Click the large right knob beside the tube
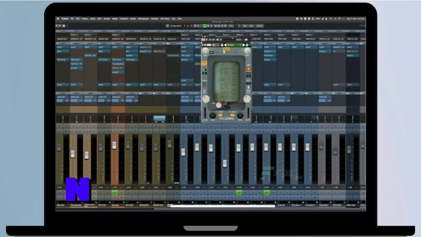Screen dimensions: 421x237 (247, 99)
